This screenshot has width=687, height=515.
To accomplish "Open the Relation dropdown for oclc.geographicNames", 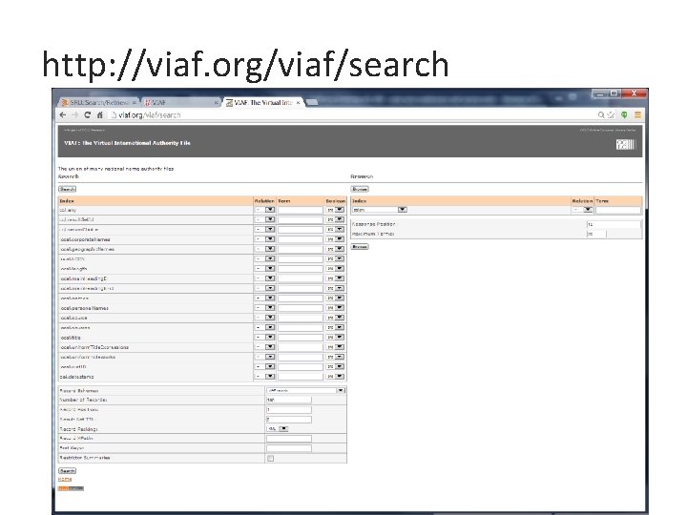I will coord(264,249).
